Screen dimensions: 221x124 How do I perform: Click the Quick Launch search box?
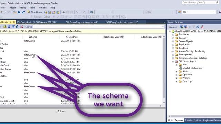[x=200, y=2]
